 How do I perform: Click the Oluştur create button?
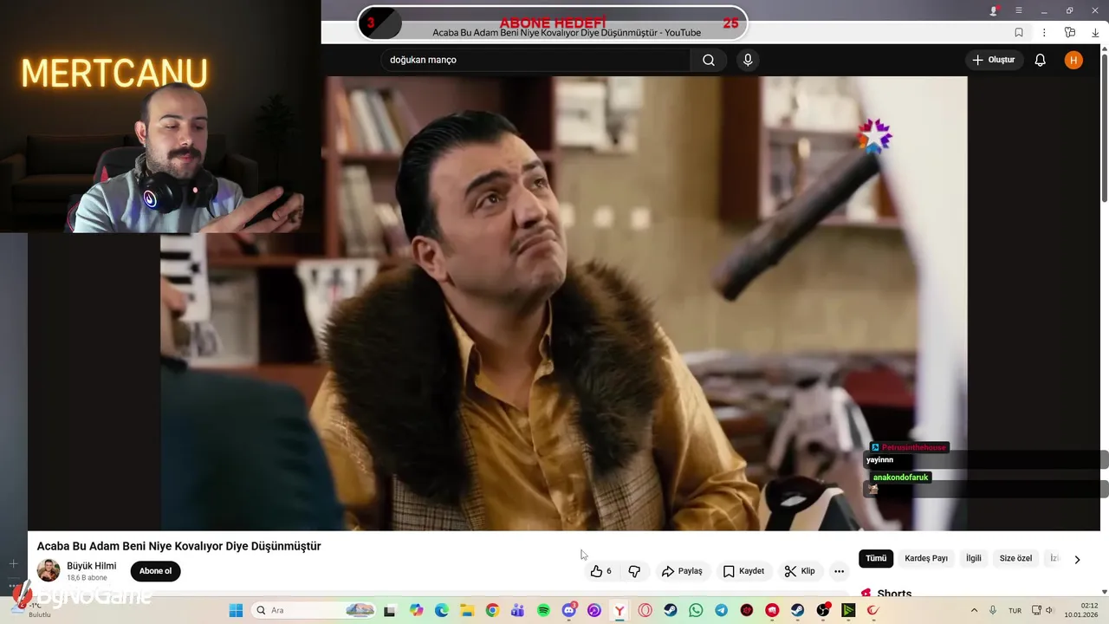[993, 60]
